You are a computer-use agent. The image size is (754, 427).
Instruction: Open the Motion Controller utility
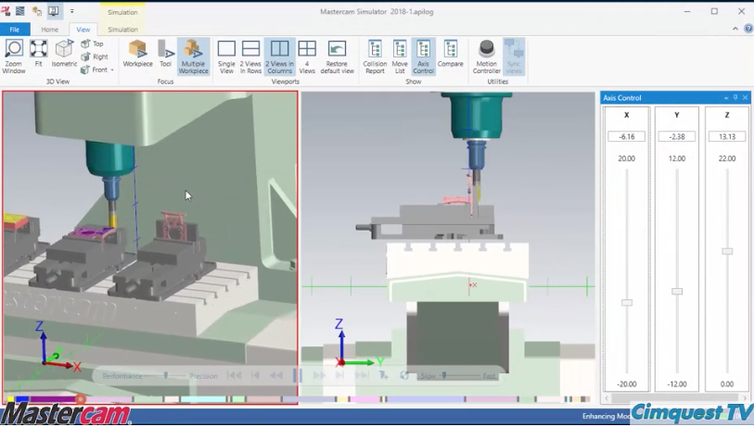[487, 57]
